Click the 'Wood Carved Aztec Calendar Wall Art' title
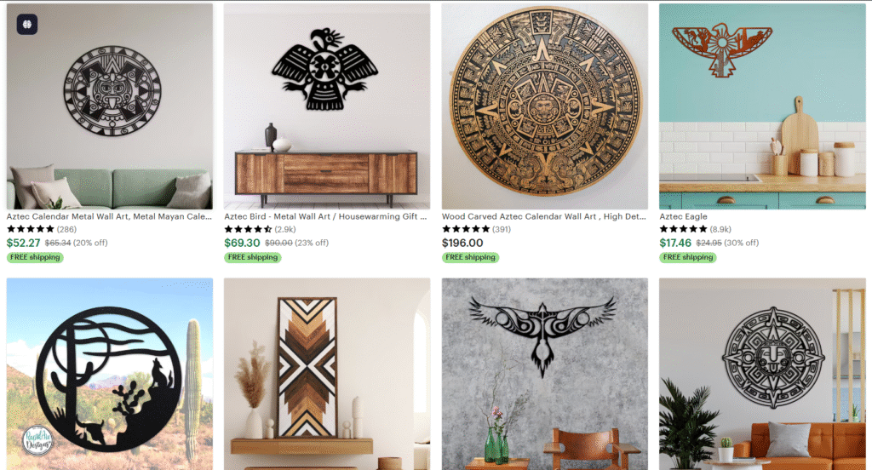Image resolution: width=872 pixels, height=470 pixels. pyautogui.click(x=544, y=216)
